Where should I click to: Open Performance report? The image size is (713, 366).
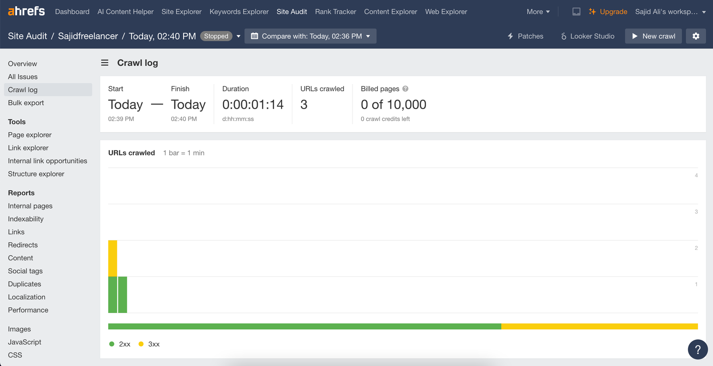28,310
